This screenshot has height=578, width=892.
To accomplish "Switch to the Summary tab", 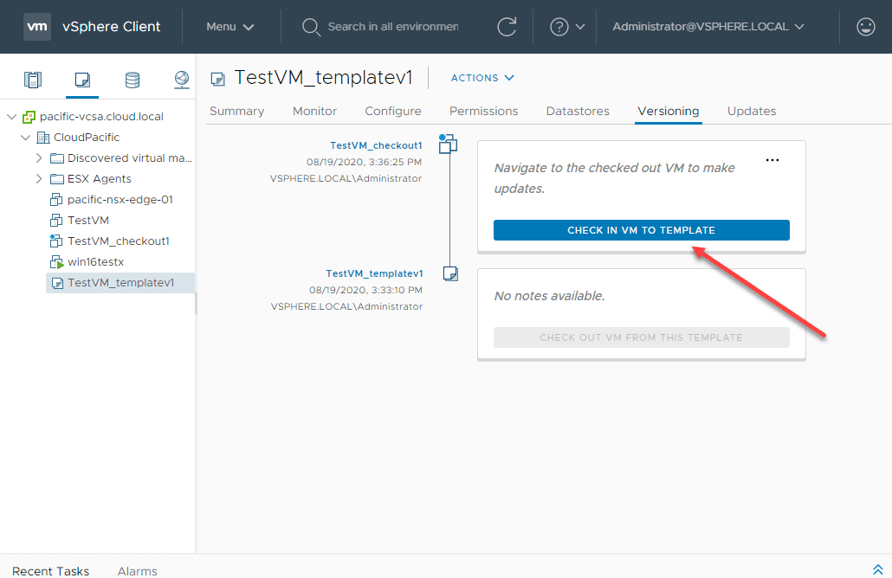I will coord(236,112).
